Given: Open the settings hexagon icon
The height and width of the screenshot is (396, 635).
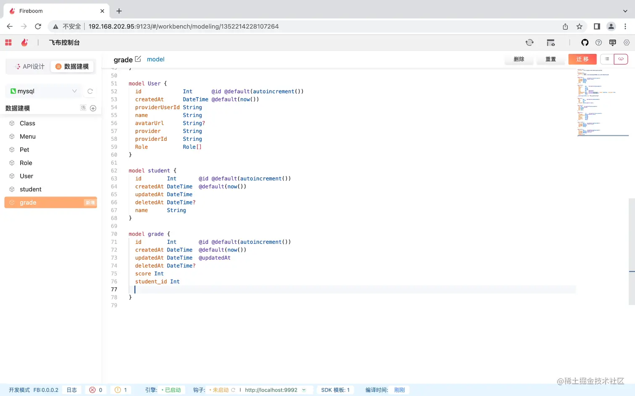Looking at the screenshot, I should coord(627,42).
